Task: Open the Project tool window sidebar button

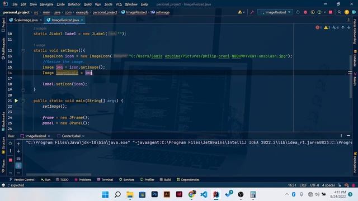Action: [3, 25]
